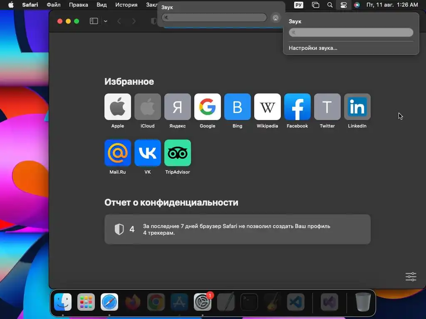Viewport: 426px width, 319px height.
Task: Open the Twitter favorite tile
Action: (x=327, y=107)
